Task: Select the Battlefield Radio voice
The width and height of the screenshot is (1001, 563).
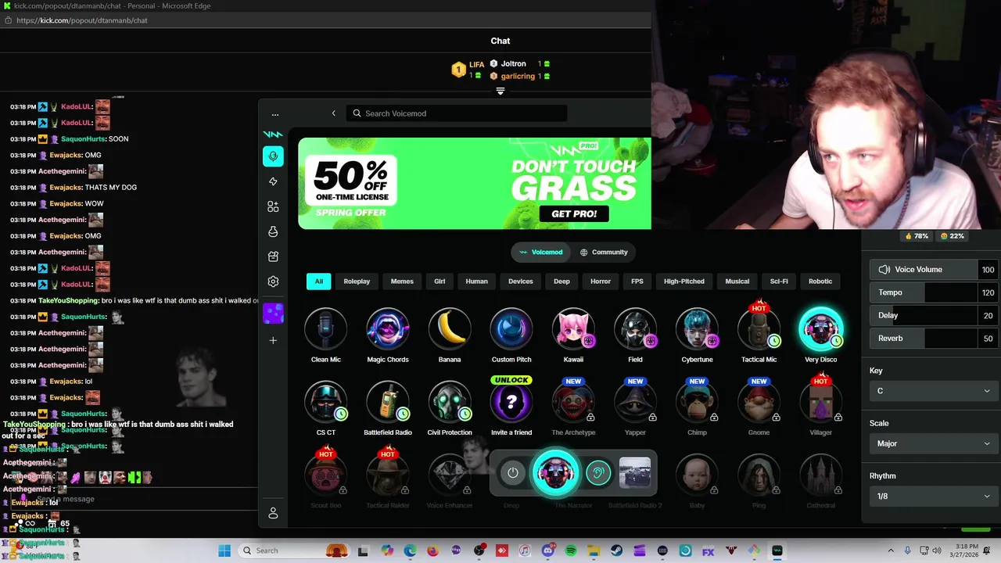Action: (x=388, y=402)
